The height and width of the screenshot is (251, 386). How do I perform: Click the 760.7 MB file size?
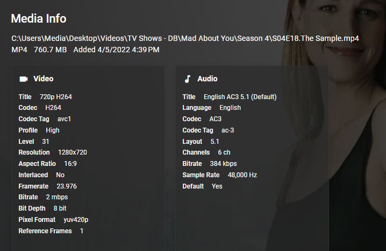(50, 50)
